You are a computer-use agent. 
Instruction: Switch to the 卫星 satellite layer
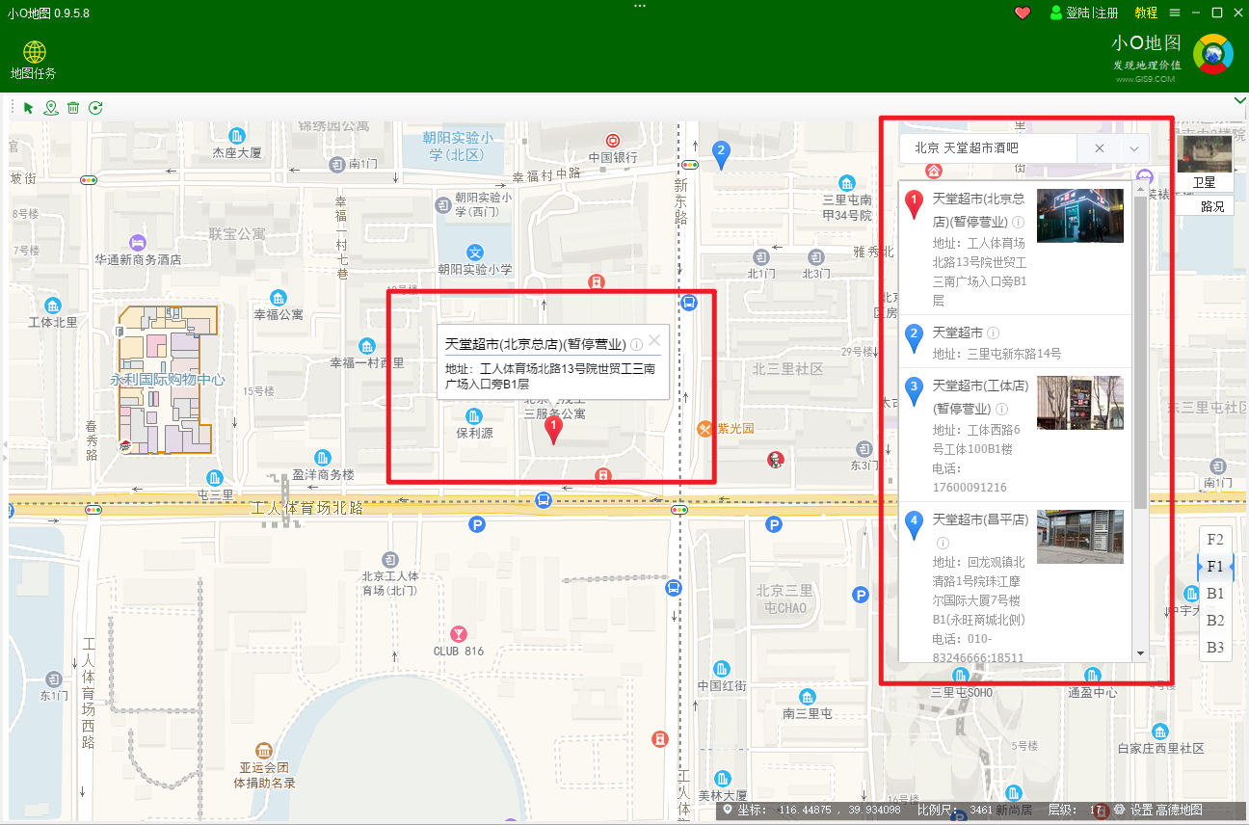[1205, 162]
